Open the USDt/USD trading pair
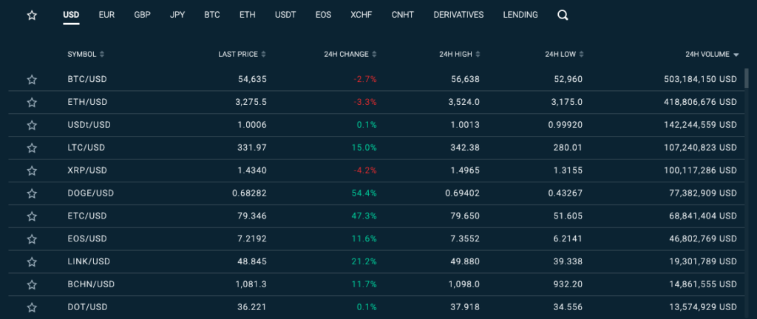The height and width of the screenshot is (319, 757). click(x=89, y=125)
